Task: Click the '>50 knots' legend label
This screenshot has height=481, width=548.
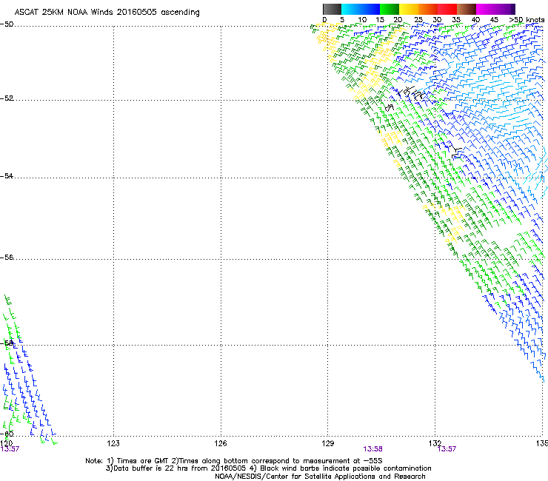Action: pyautogui.click(x=527, y=20)
